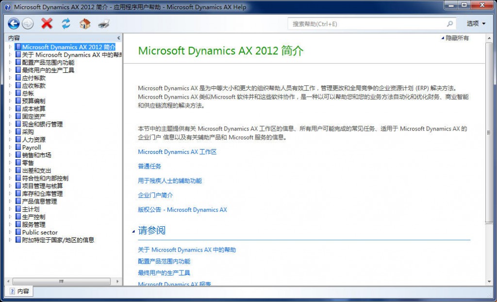Click the tree pane horizontal scrollbar thumb
Viewport: 497px width, 302px height.
tap(62, 282)
